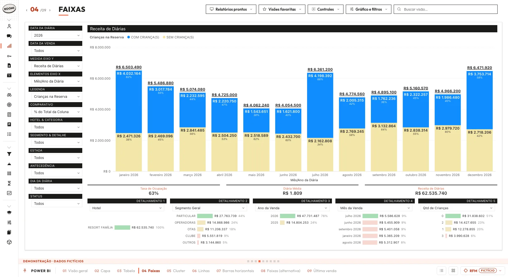Open Controles menu button
The image size is (508, 277).
click(326, 9)
